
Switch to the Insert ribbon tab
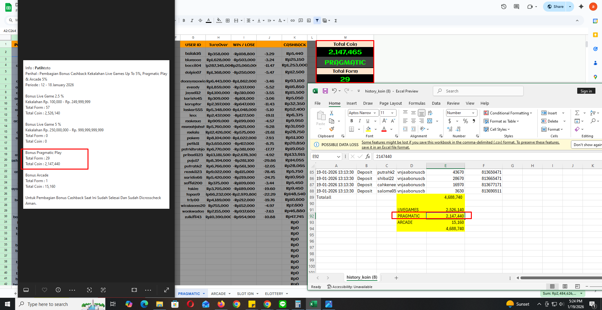pyautogui.click(x=351, y=103)
